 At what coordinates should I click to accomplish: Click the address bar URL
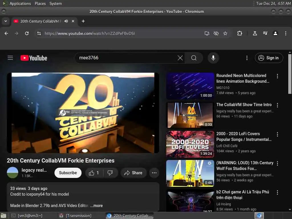(90, 33)
